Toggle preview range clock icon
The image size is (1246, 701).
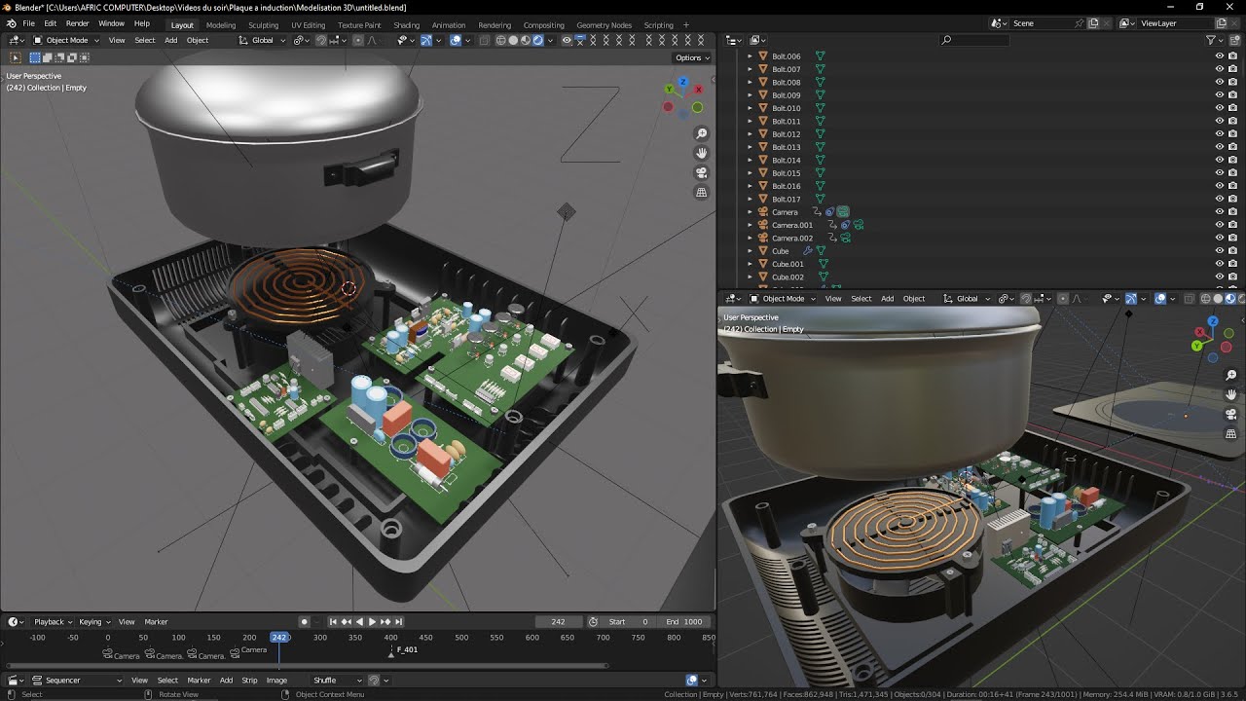coord(593,621)
